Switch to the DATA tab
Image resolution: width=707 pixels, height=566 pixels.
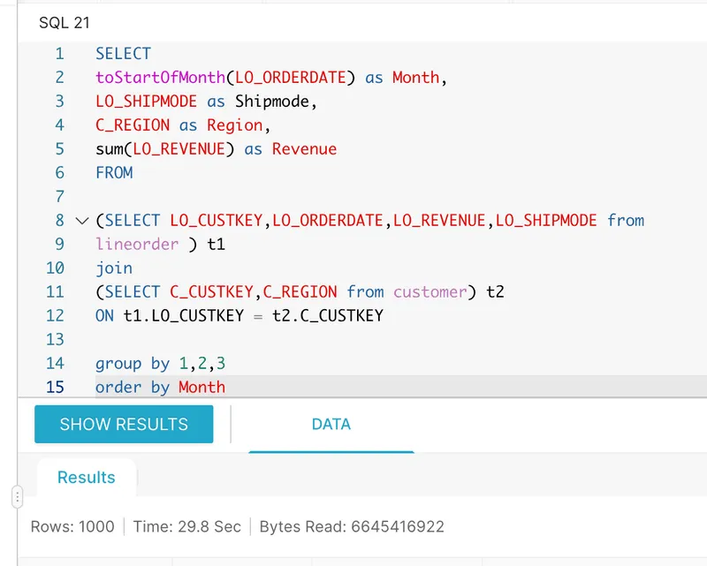(331, 424)
